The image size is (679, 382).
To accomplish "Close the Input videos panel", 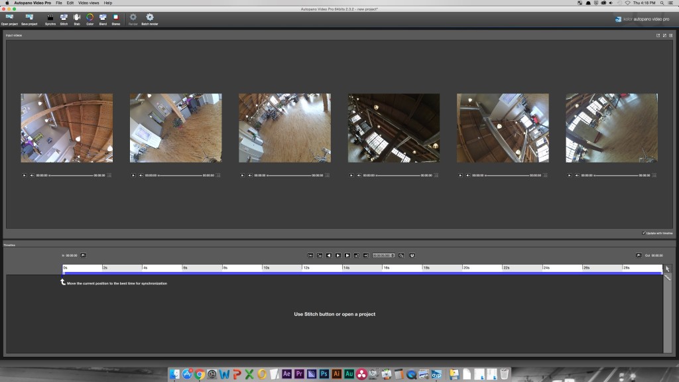I will 671,36.
